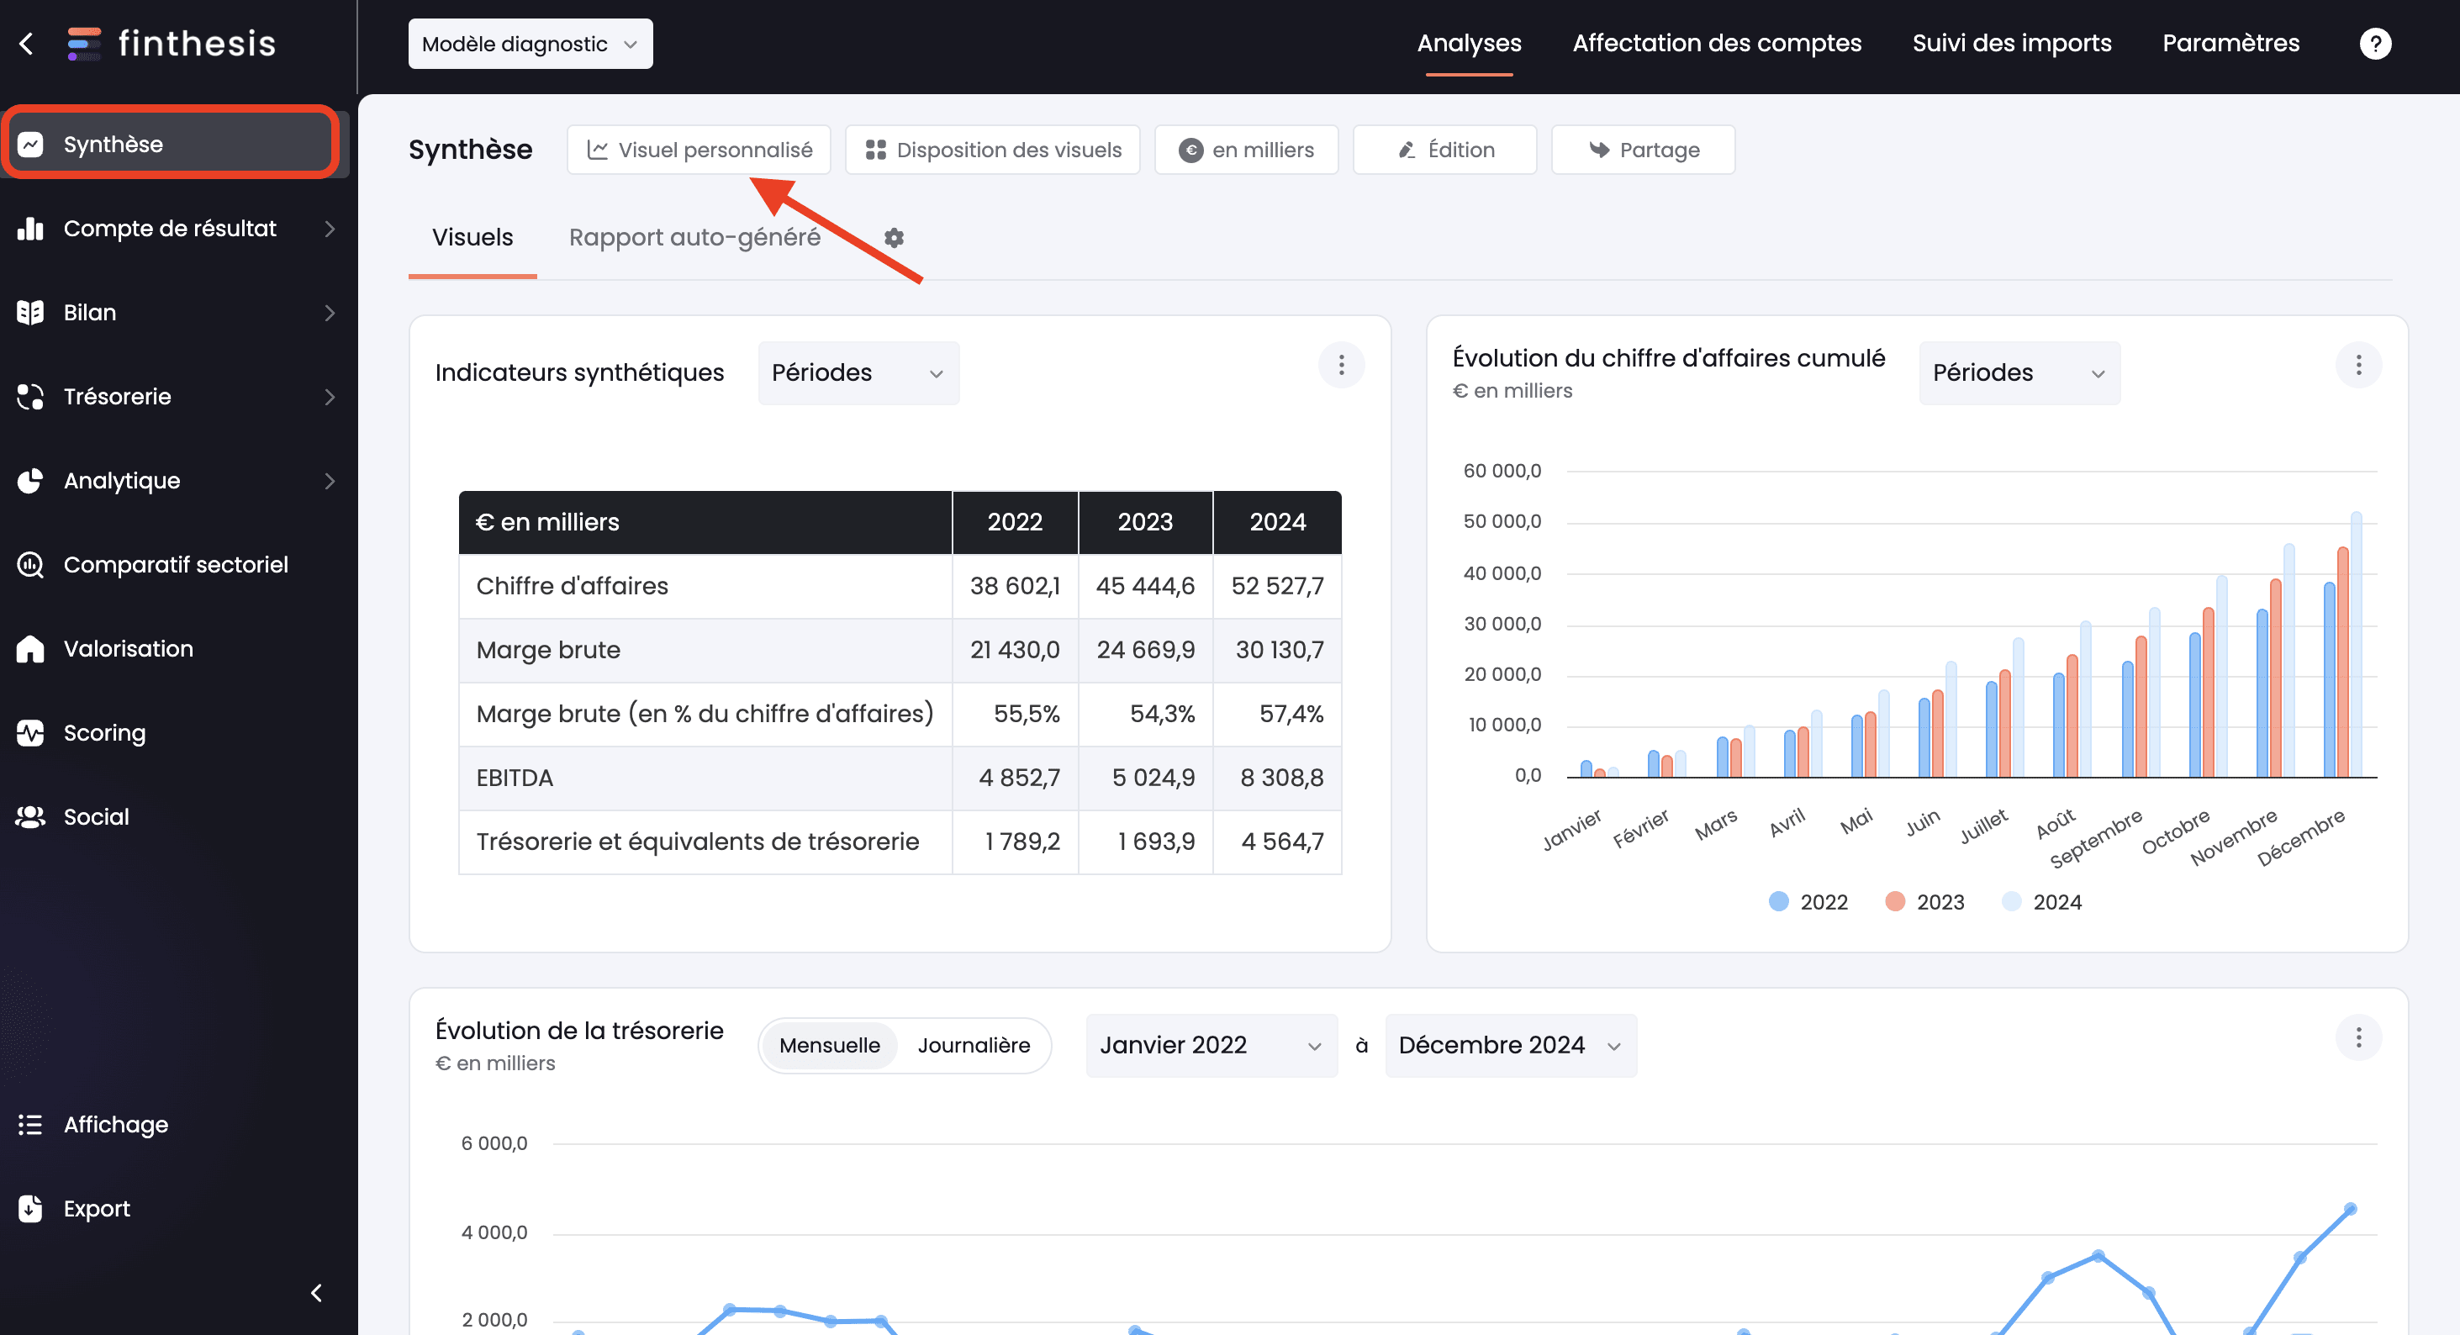This screenshot has width=2460, height=1335.
Task: Click the Comparatif sectoriel icon
Action: (30, 564)
